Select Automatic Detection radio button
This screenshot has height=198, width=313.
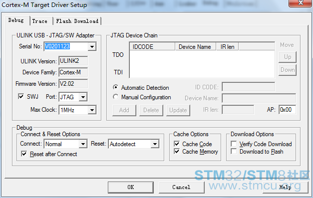tap(115, 87)
